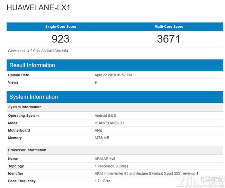
Task: Click the blue System Information section header
Action: (33, 97)
